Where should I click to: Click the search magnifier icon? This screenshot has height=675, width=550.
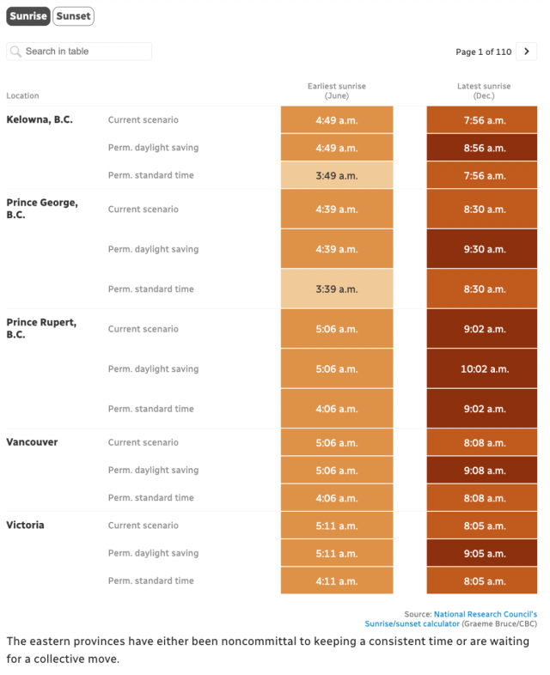point(15,52)
